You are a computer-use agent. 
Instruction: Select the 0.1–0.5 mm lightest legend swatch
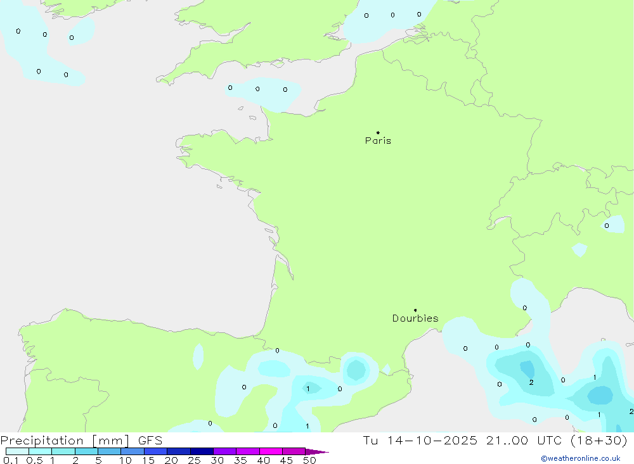(x=17, y=451)
